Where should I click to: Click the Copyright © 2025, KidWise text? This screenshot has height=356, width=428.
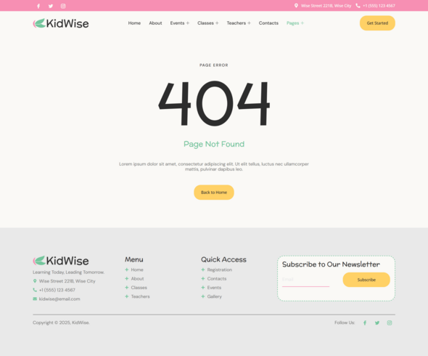pyautogui.click(x=61, y=323)
